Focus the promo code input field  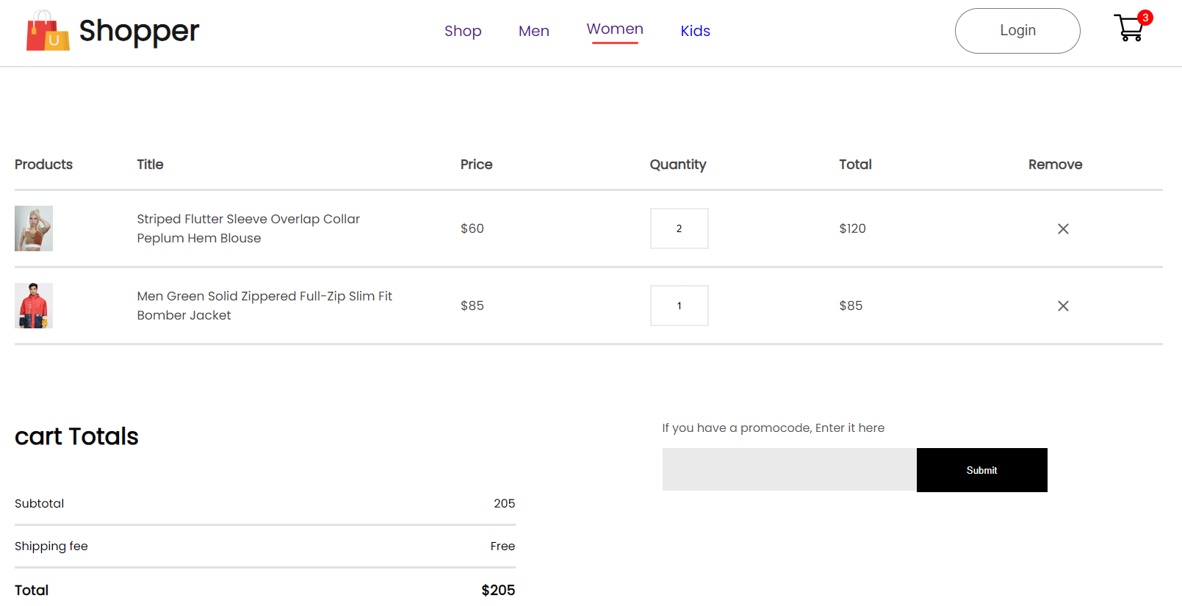(789, 470)
